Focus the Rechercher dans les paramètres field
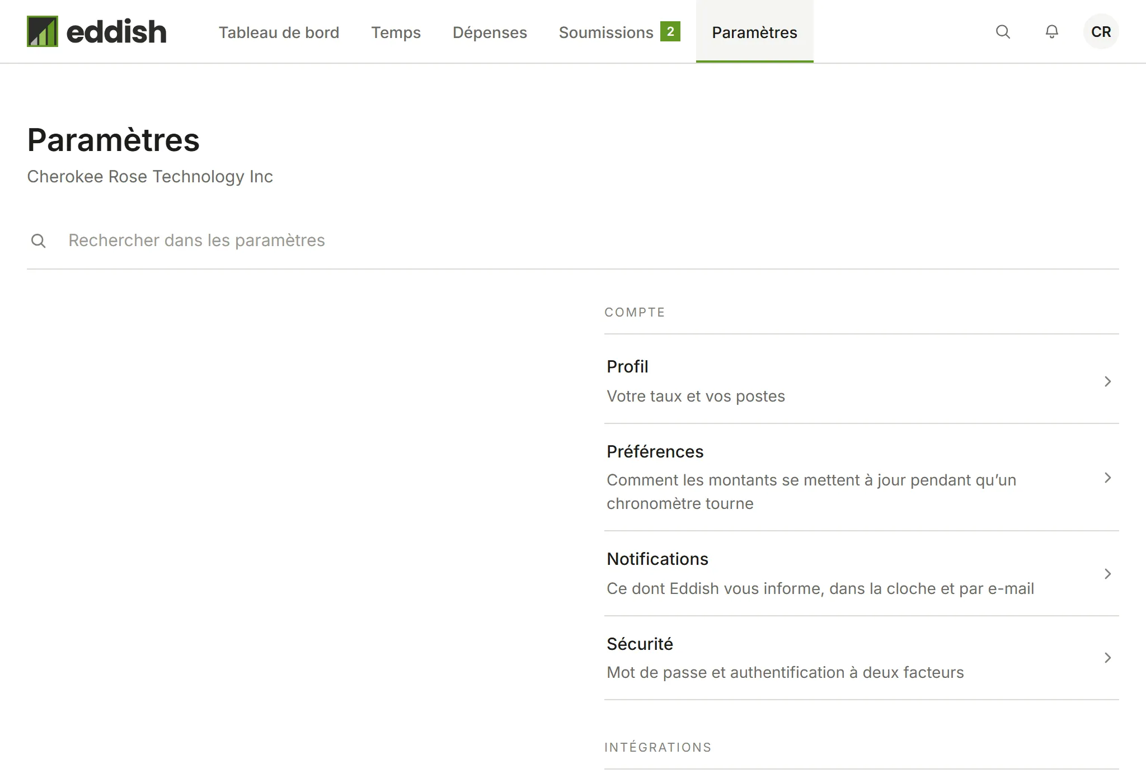 point(573,240)
